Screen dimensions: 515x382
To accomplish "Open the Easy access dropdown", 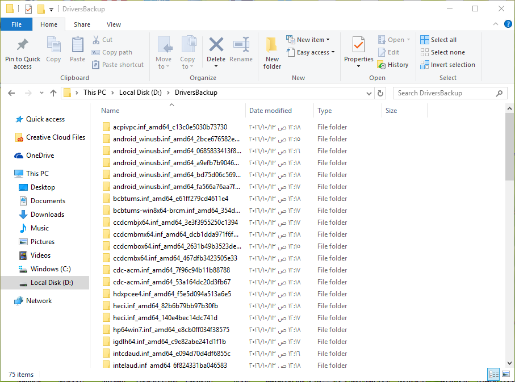I will (311, 52).
